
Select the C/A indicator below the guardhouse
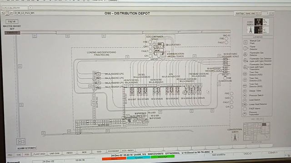[231, 107]
